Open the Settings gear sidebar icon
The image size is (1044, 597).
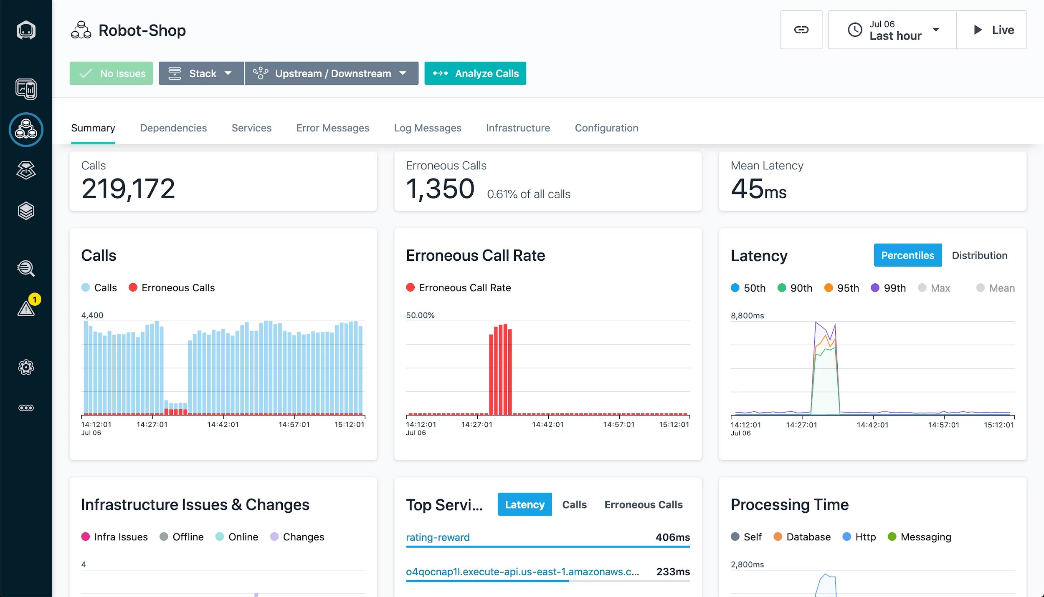point(26,367)
